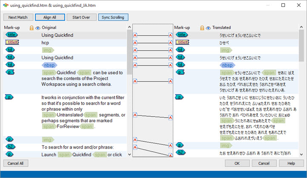Click the right alignment anchor for title= row
307x178 pixels.
click(x=170, y=43)
